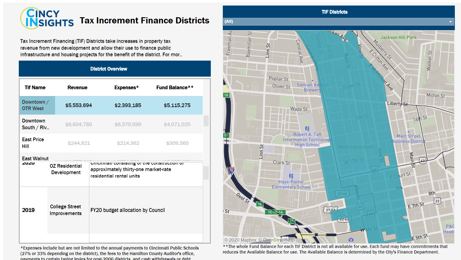Select the Downtown / OTR West row header
The height and width of the screenshot is (260, 461).
pos(37,105)
